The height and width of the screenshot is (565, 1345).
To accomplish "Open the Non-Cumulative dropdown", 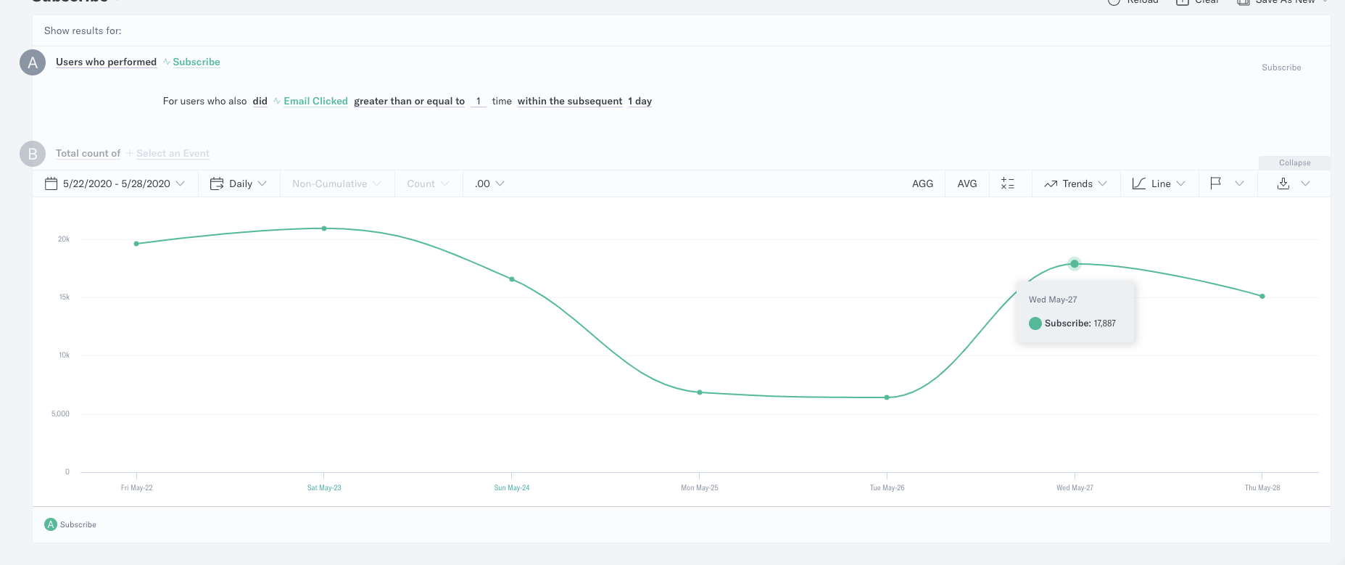I will point(336,183).
